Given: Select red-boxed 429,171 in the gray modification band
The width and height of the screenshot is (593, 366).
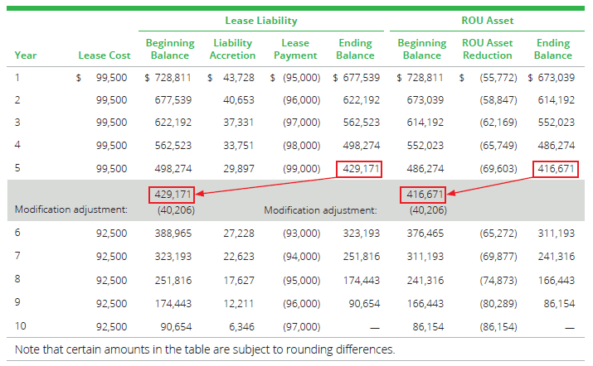Looking at the screenshot, I should [174, 195].
